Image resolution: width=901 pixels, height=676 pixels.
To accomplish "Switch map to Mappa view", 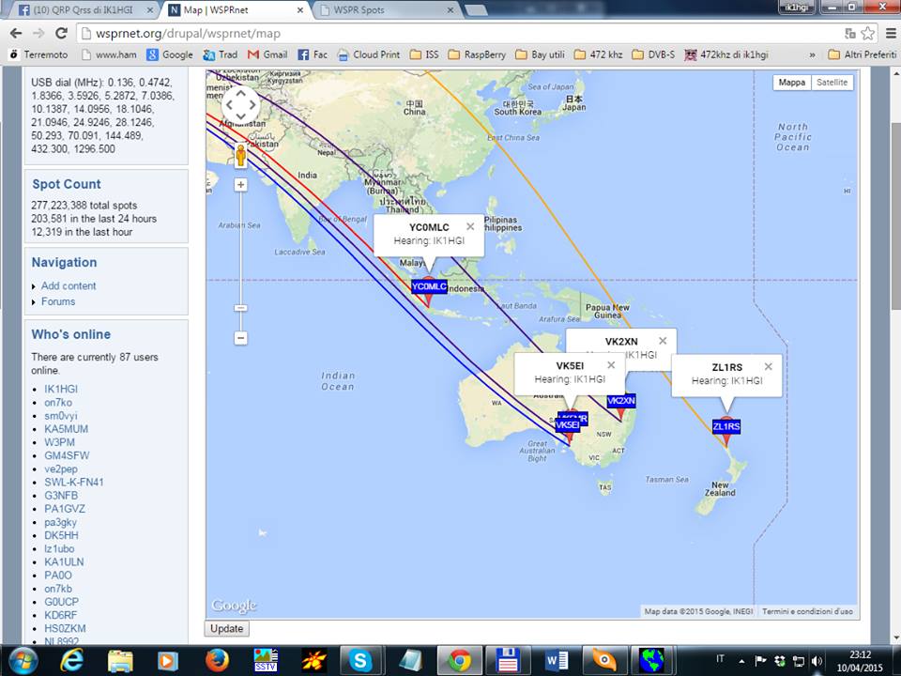I will pos(792,83).
